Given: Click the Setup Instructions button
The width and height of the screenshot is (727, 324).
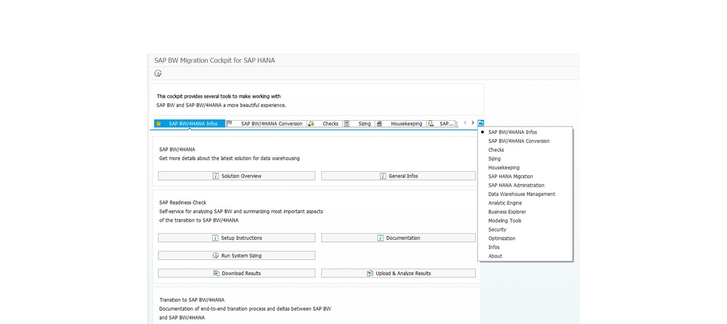Looking at the screenshot, I should coord(236,238).
